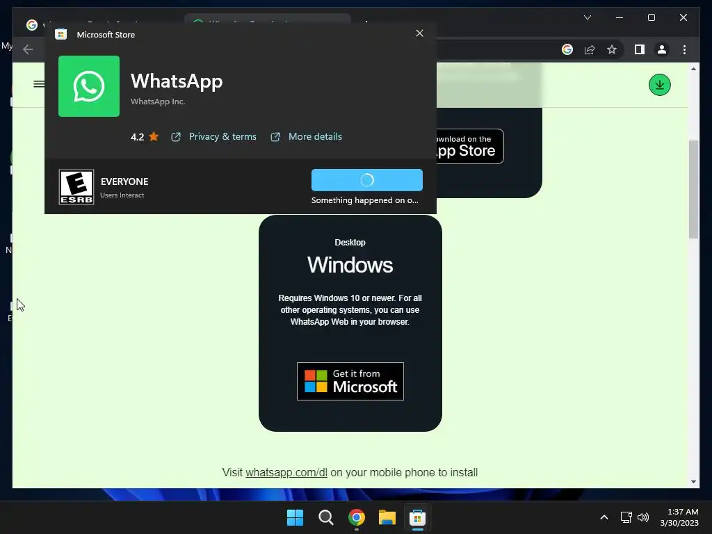Open Chrome tab search chevron
Image resolution: width=712 pixels, height=534 pixels.
pyautogui.click(x=588, y=17)
